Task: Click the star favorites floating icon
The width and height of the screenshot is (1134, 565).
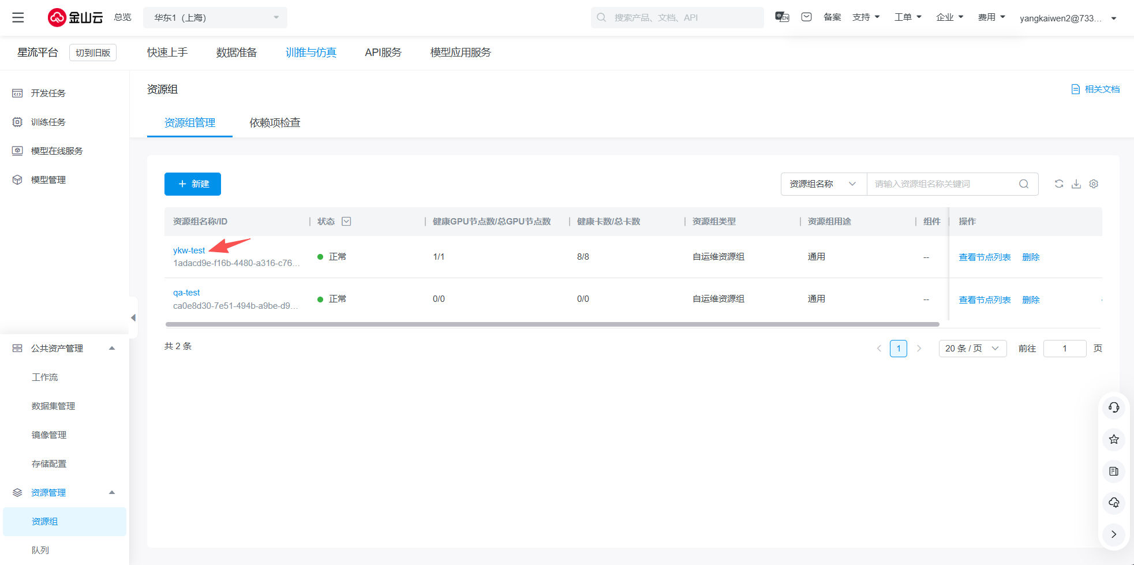Action: point(1114,439)
